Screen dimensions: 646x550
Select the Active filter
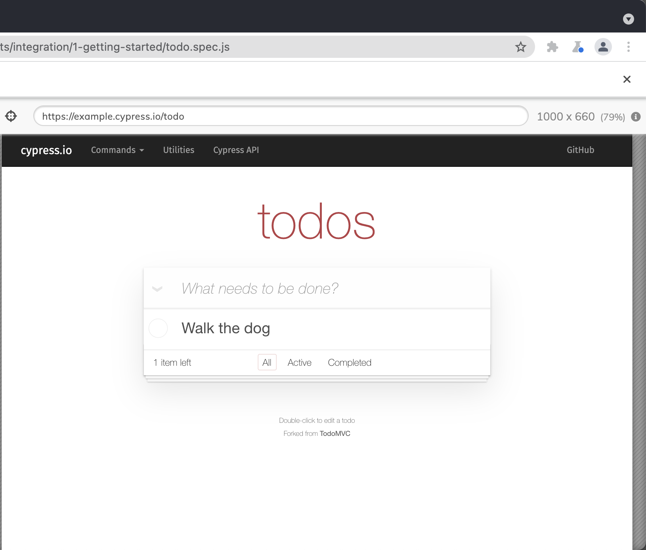tap(300, 363)
